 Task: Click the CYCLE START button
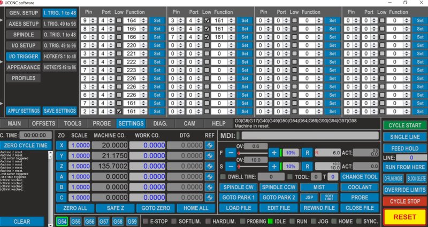[405, 126]
